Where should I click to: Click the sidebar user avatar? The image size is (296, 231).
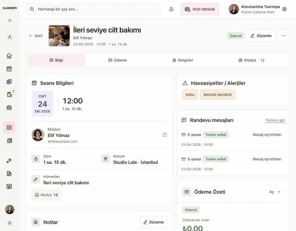click(10, 210)
